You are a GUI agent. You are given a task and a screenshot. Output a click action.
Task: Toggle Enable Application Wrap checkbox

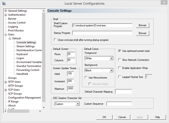tap(119, 68)
